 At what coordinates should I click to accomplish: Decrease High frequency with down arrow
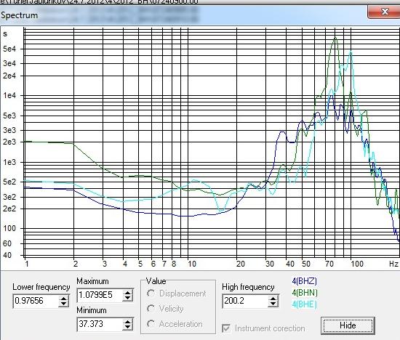[x=273, y=304]
